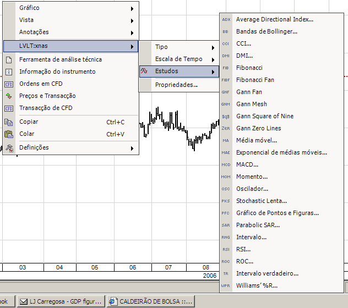Select the Fibonacci Fan study
This screenshot has height=308, width=348.
tap(281, 80)
